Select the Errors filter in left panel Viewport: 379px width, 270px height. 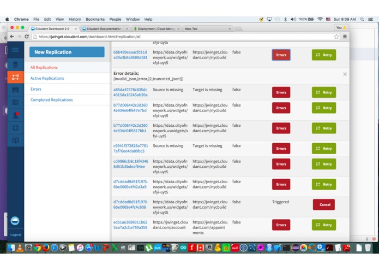tap(36, 89)
